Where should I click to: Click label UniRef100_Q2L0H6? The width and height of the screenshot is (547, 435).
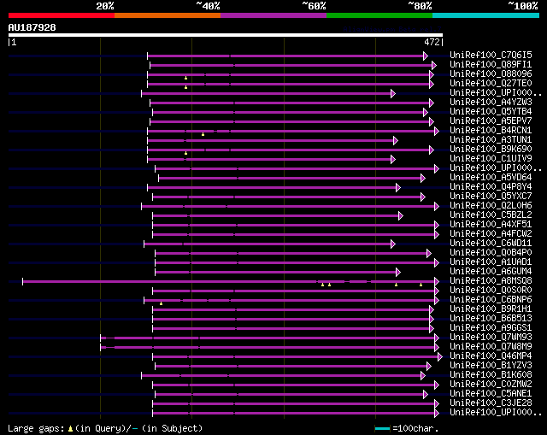tap(491, 205)
